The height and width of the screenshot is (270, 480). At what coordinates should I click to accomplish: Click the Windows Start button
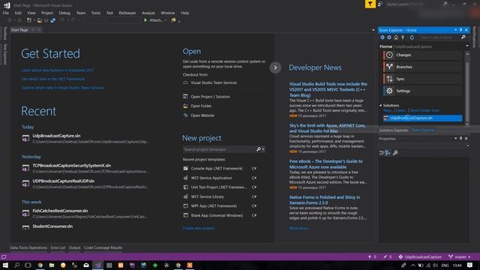(x=5, y=265)
